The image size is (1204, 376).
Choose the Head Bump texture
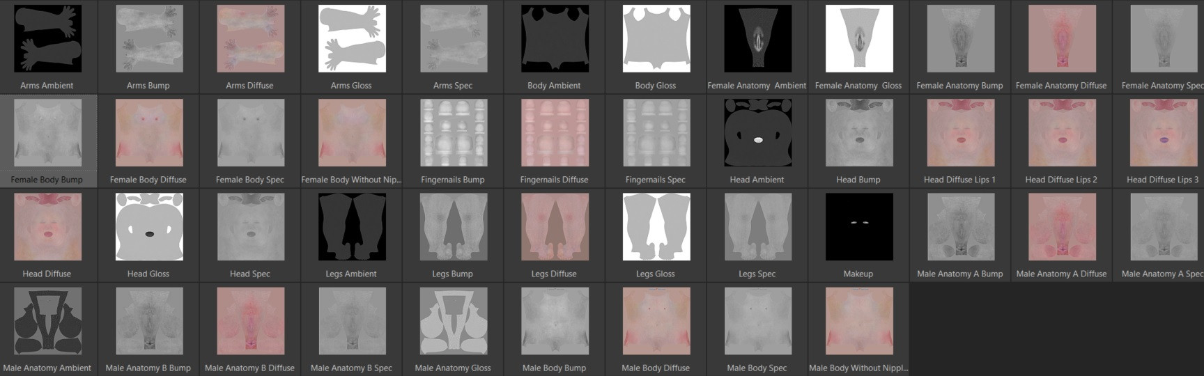tap(860, 133)
